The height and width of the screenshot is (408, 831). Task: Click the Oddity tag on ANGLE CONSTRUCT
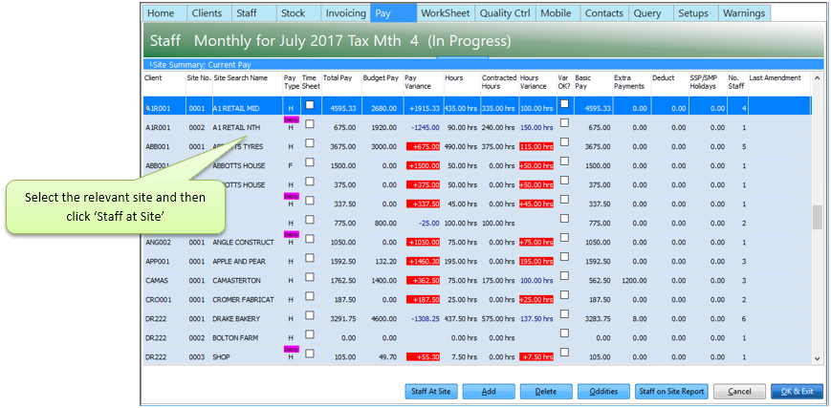[x=292, y=234]
